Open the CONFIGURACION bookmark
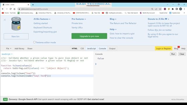Screen dimensions: 187x105 coord(81,13)
